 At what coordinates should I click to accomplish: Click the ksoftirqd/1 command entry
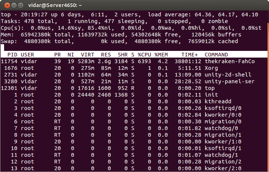pyautogui.click(x=223, y=148)
